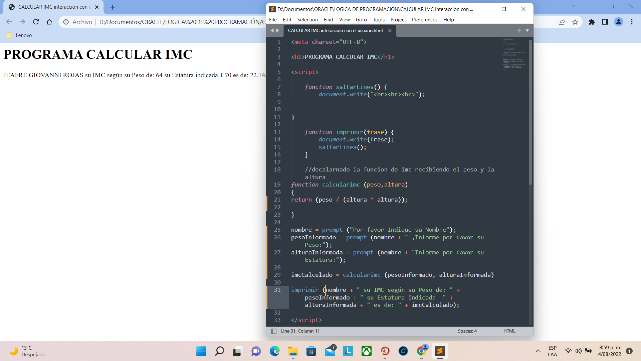Close the Chrome CALCULAR IMC tab

[97, 7]
